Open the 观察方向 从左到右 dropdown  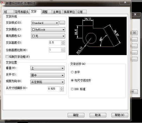click(48, 82)
